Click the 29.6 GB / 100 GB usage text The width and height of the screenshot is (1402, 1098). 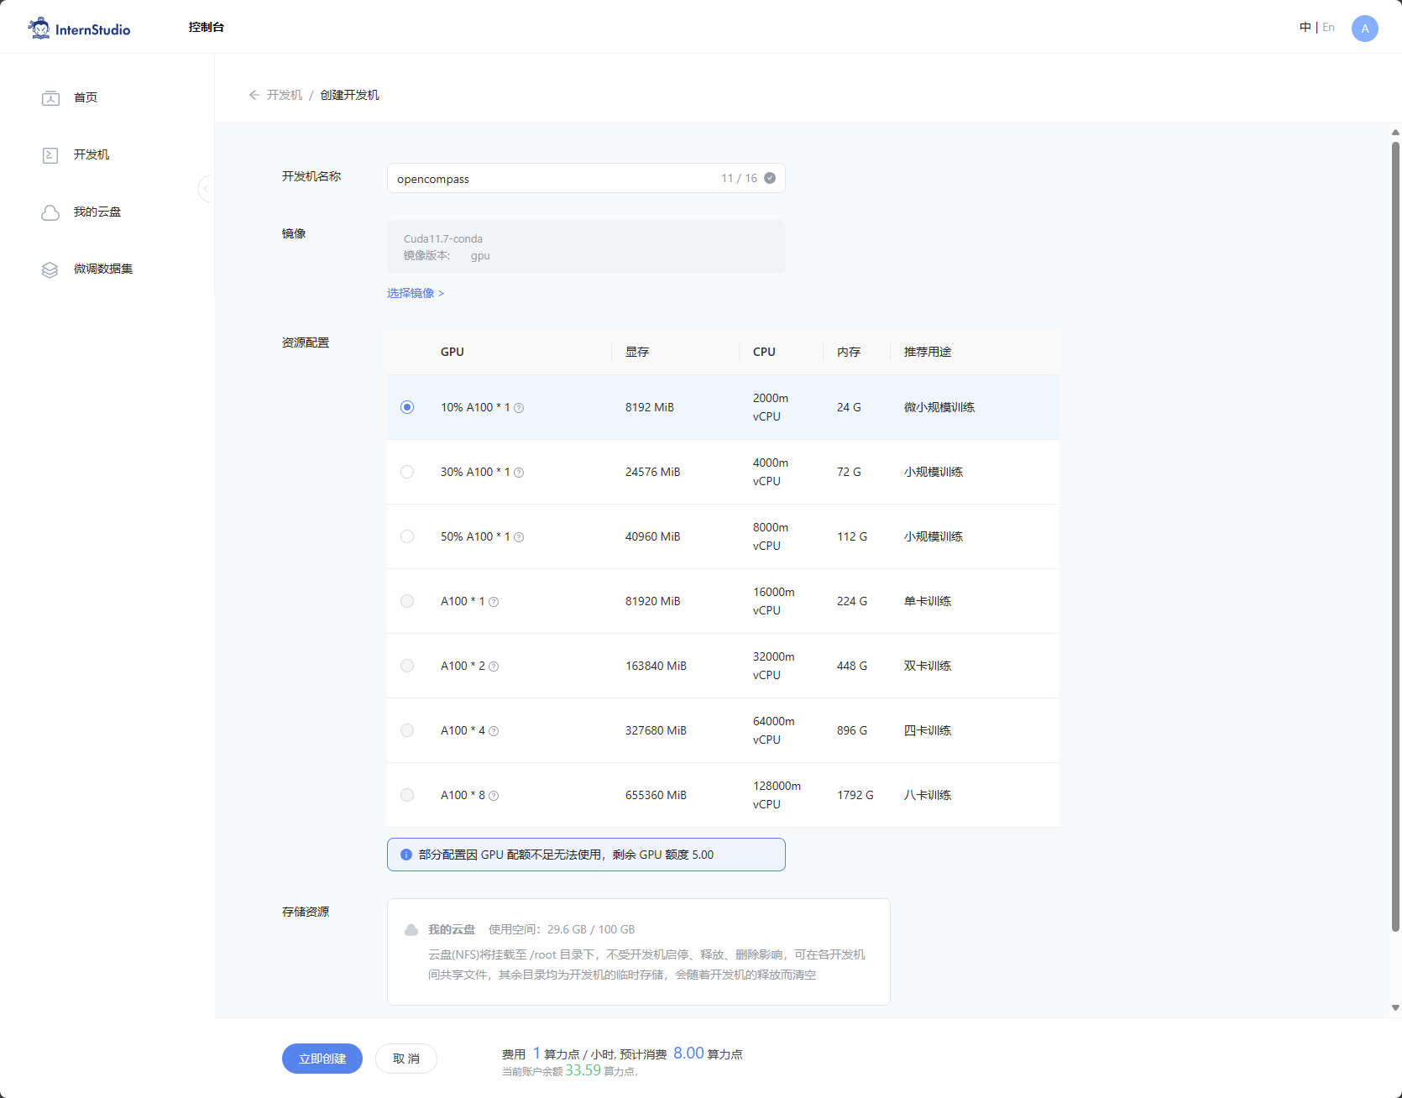(591, 929)
